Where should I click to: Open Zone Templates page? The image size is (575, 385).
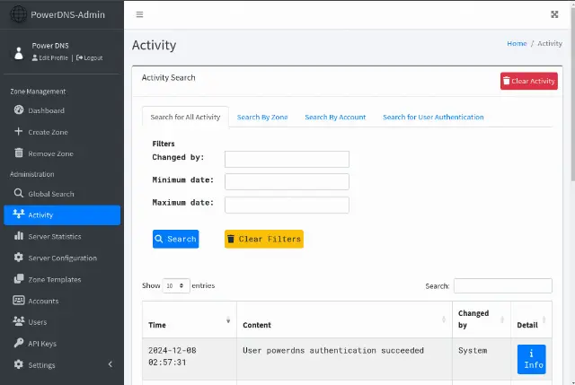(62, 279)
